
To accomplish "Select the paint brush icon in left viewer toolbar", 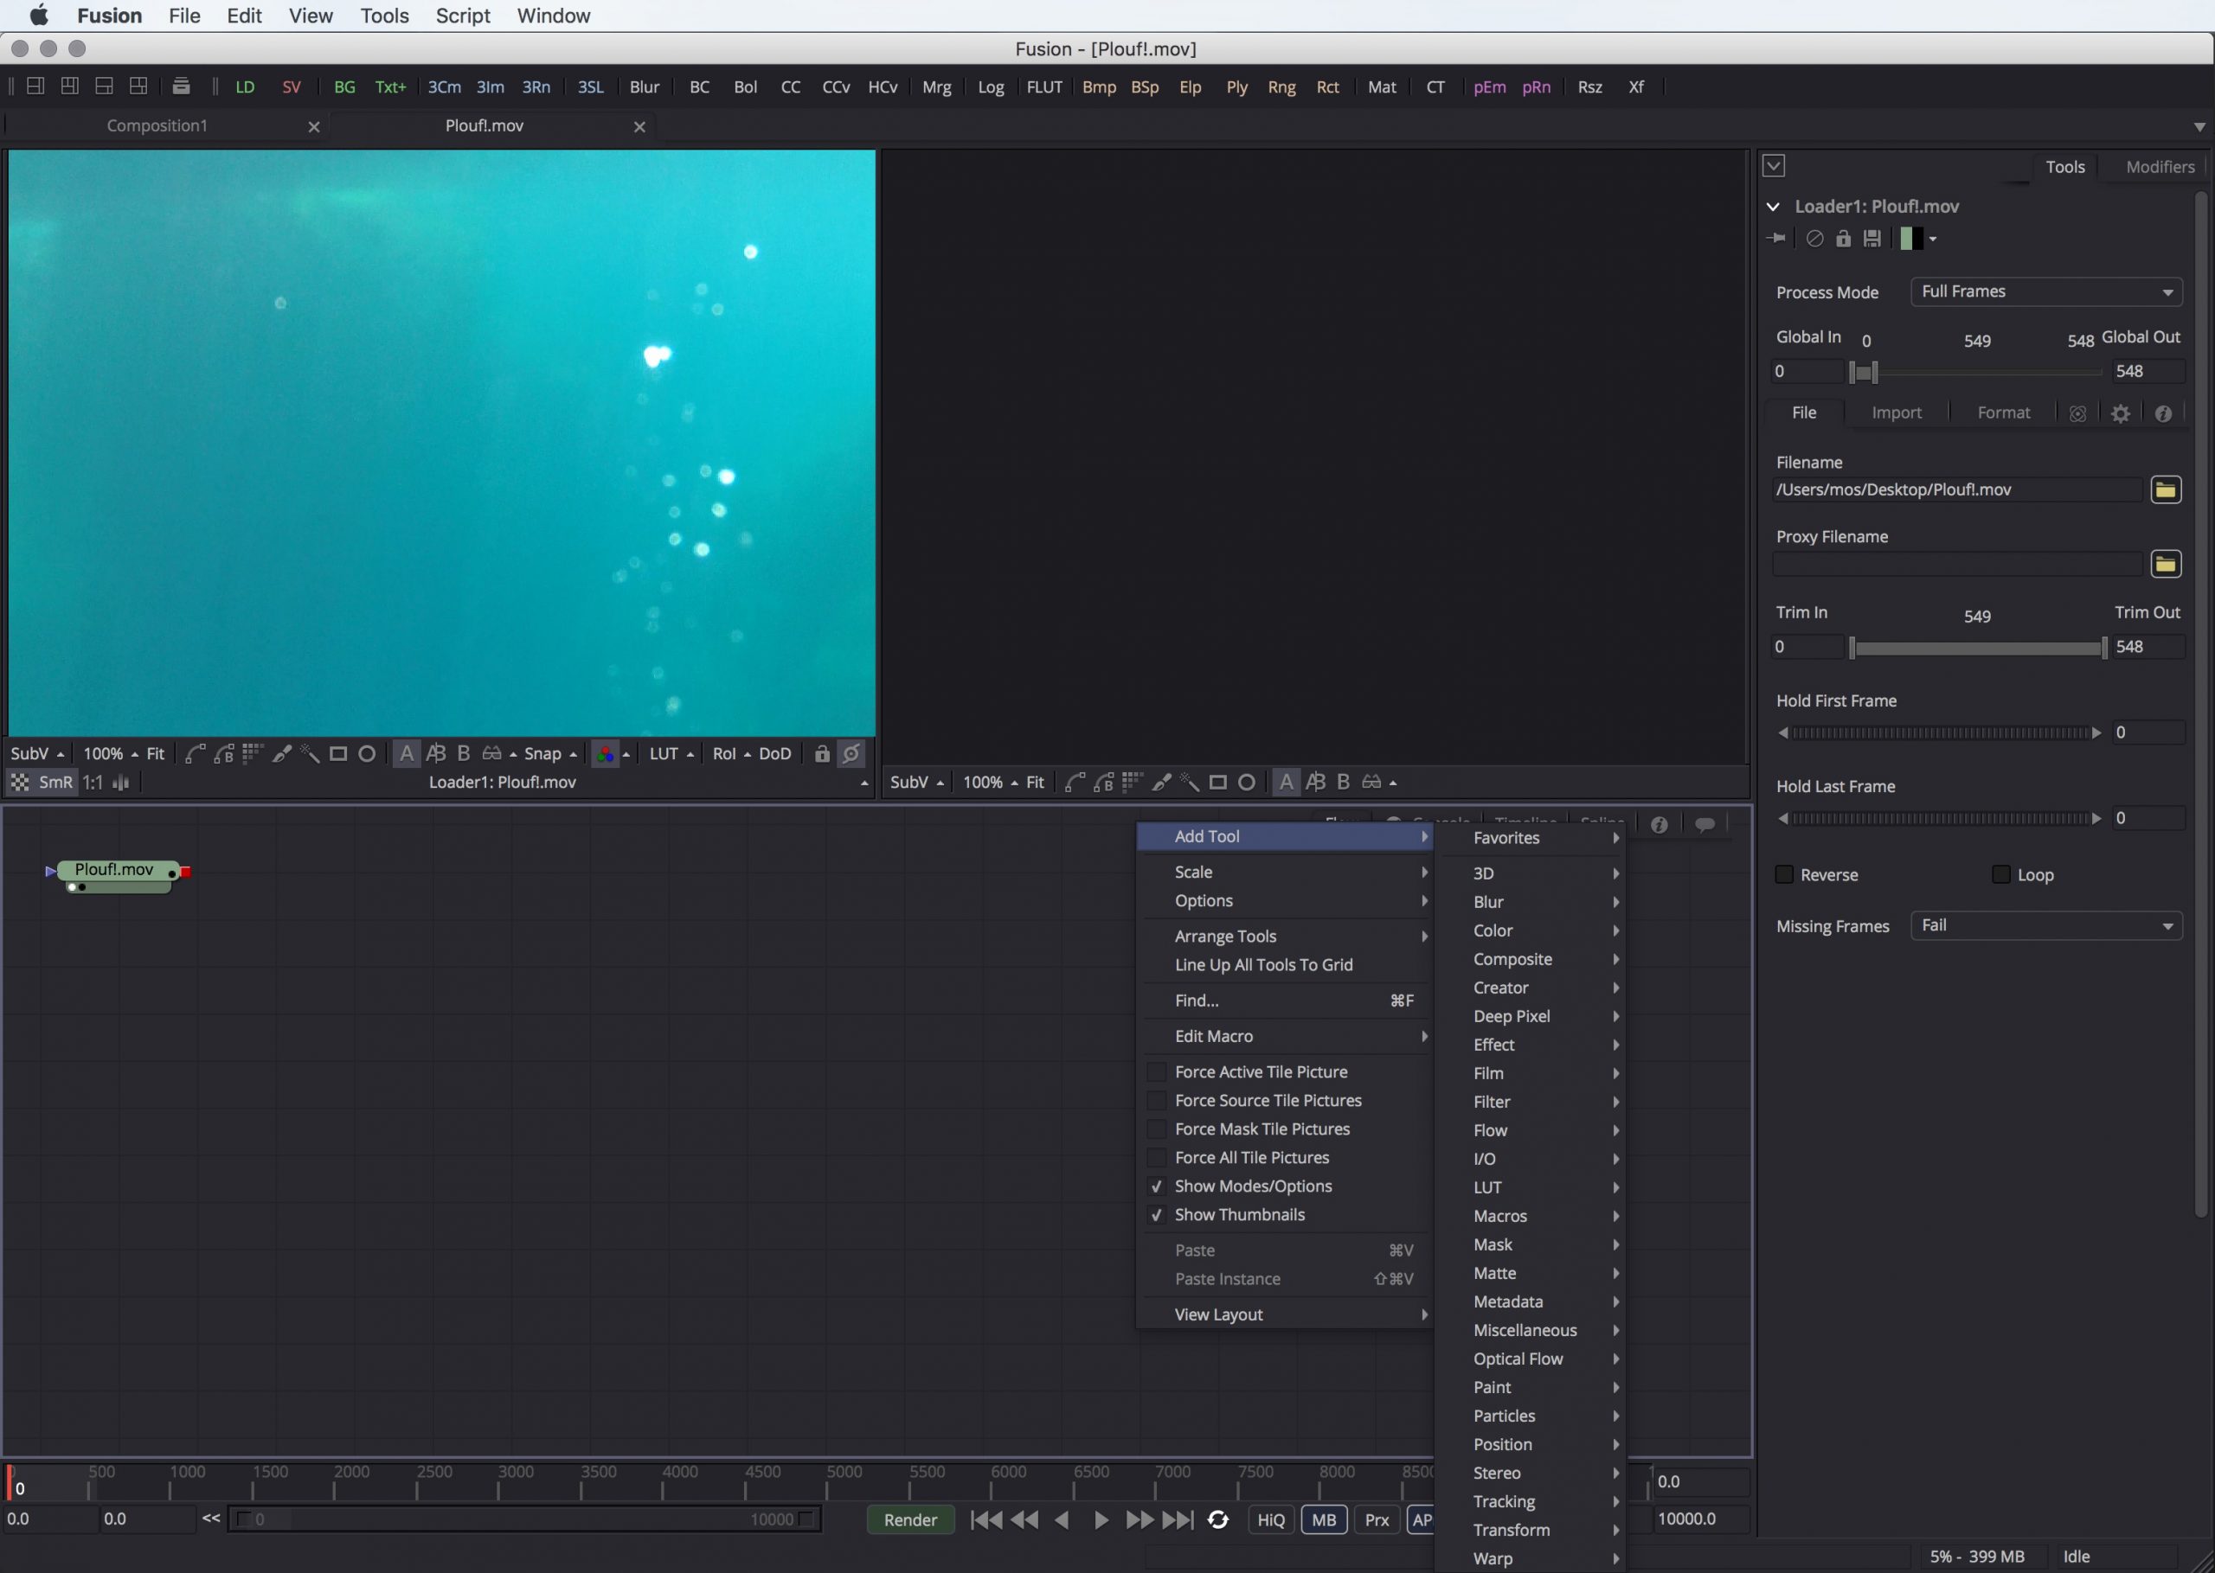I will [282, 753].
